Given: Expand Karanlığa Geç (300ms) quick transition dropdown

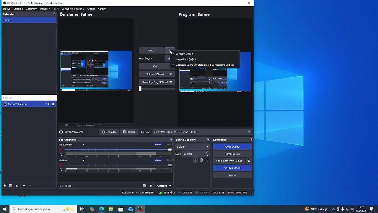Looking at the screenshot, I should pos(171,82).
